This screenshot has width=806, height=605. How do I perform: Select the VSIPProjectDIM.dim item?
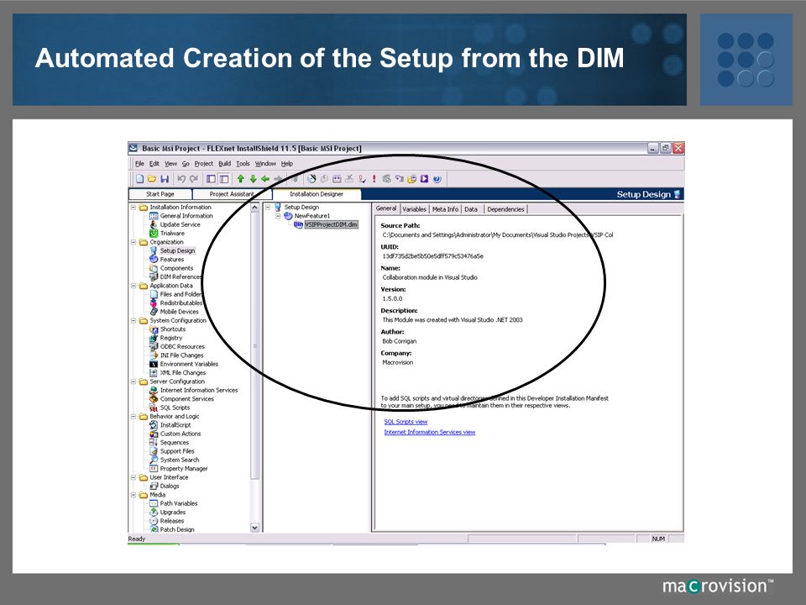331,225
